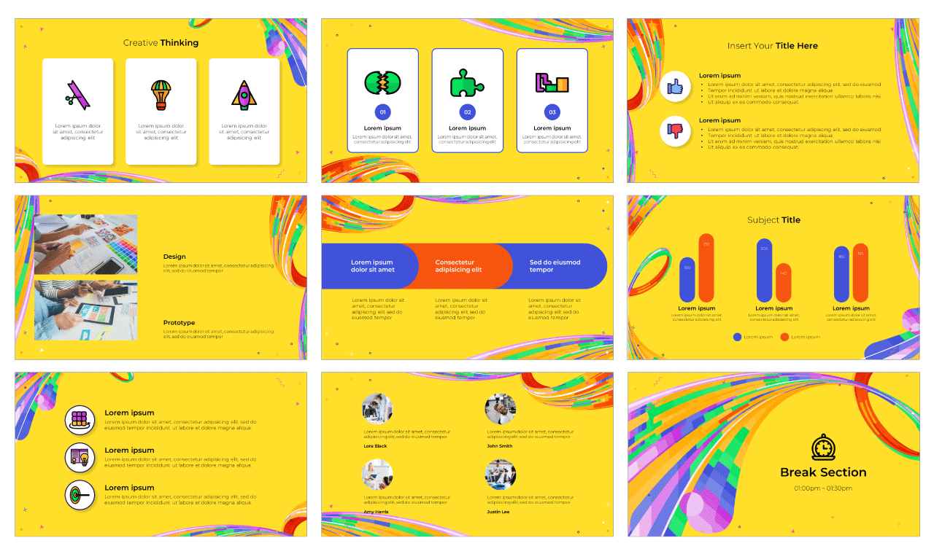Click the blue legend dot under chart

pos(737,337)
